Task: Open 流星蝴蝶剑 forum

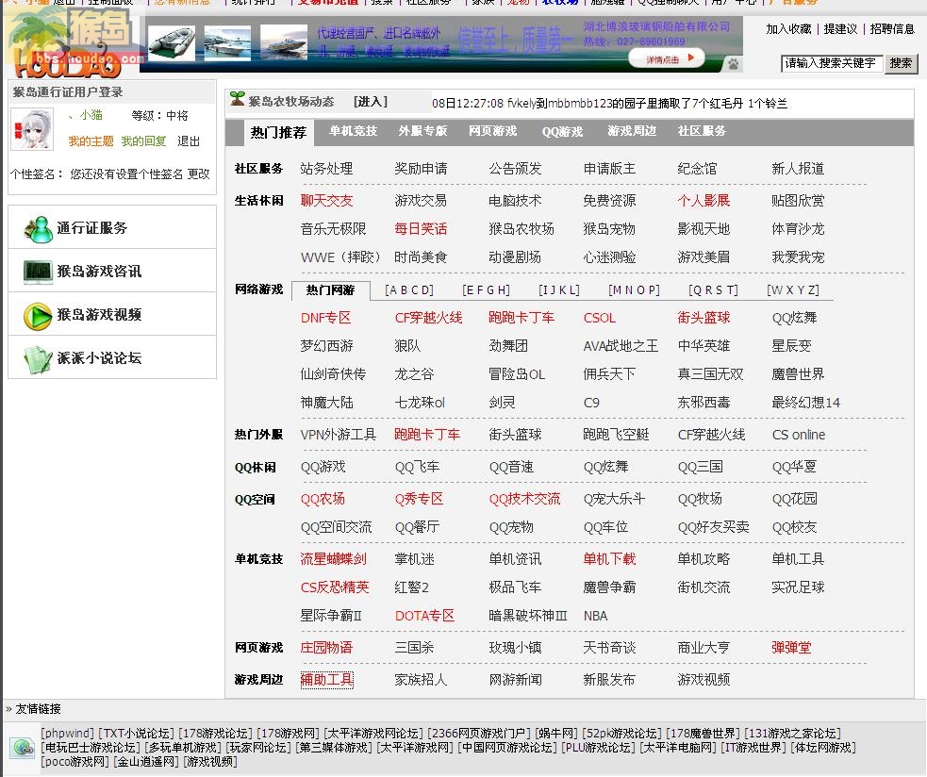Action: click(x=334, y=559)
